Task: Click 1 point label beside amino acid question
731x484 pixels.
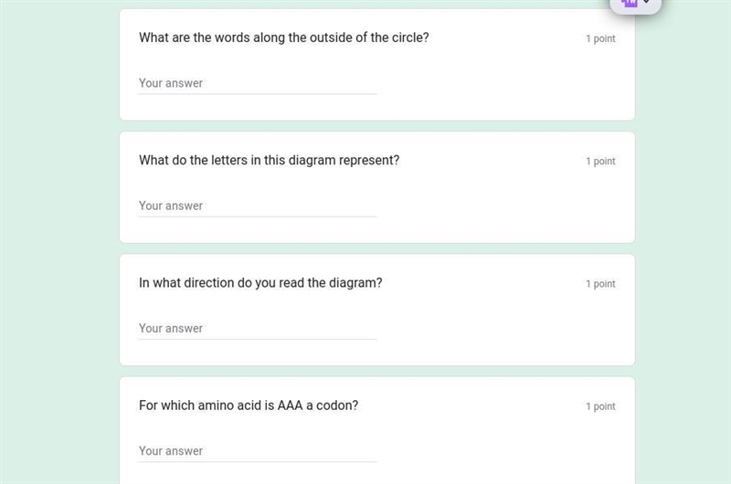Action: pos(600,406)
